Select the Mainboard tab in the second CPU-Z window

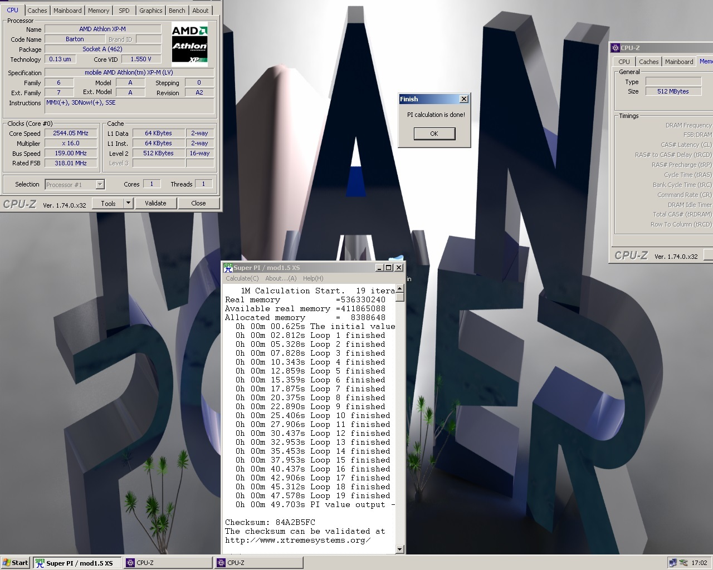click(679, 62)
